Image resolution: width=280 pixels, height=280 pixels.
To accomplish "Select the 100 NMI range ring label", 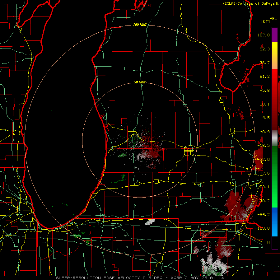I will (x=140, y=25).
